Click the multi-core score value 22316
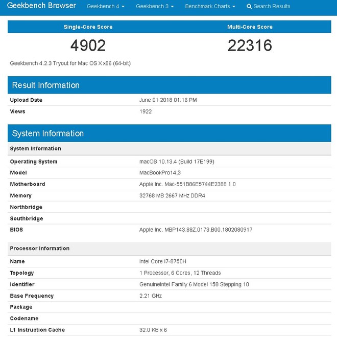 click(250, 46)
